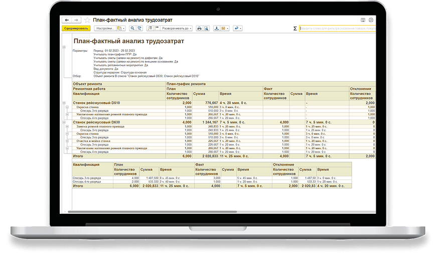Go back with the left arrow button

point(67,20)
